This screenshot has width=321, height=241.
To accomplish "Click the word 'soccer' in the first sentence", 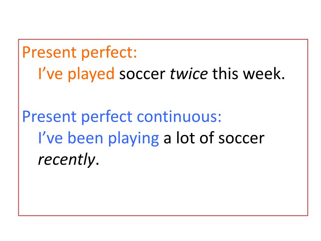I will pyautogui.click(x=142, y=74).
